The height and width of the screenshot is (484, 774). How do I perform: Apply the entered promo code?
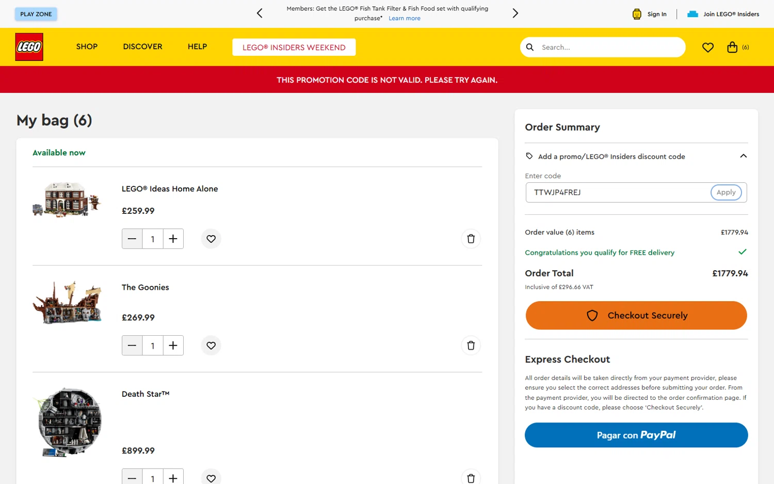[x=726, y=192]
